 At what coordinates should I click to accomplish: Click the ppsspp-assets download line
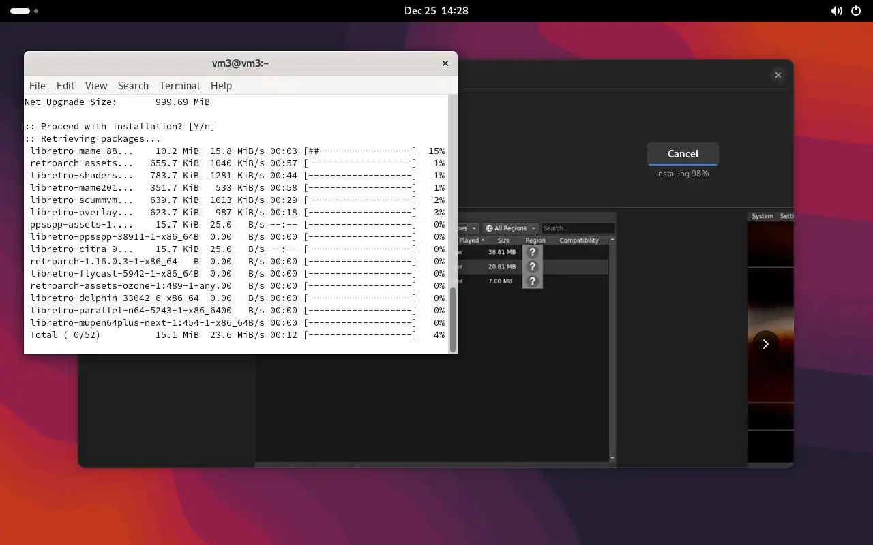point(237,224)
